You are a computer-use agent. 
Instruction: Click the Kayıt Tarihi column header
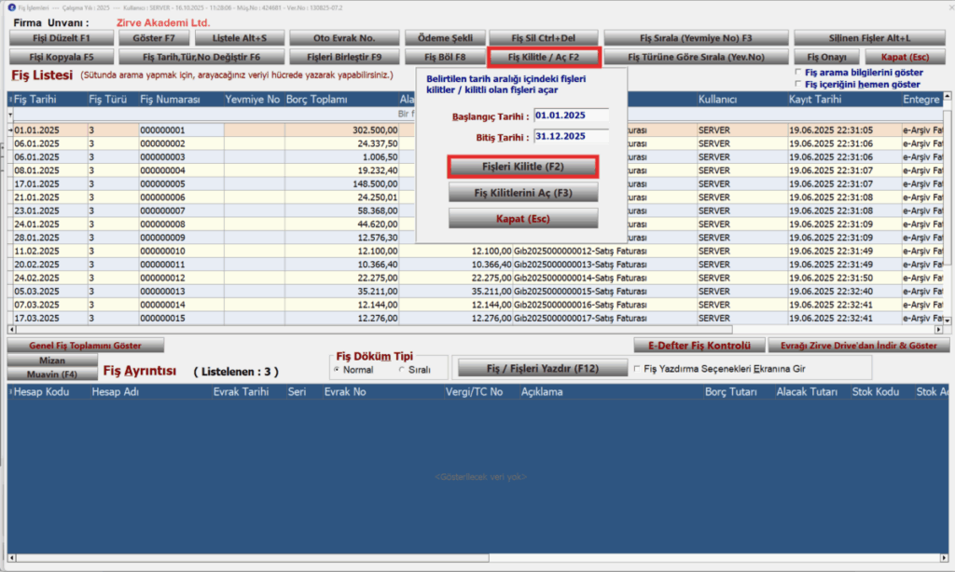point(843,99)
